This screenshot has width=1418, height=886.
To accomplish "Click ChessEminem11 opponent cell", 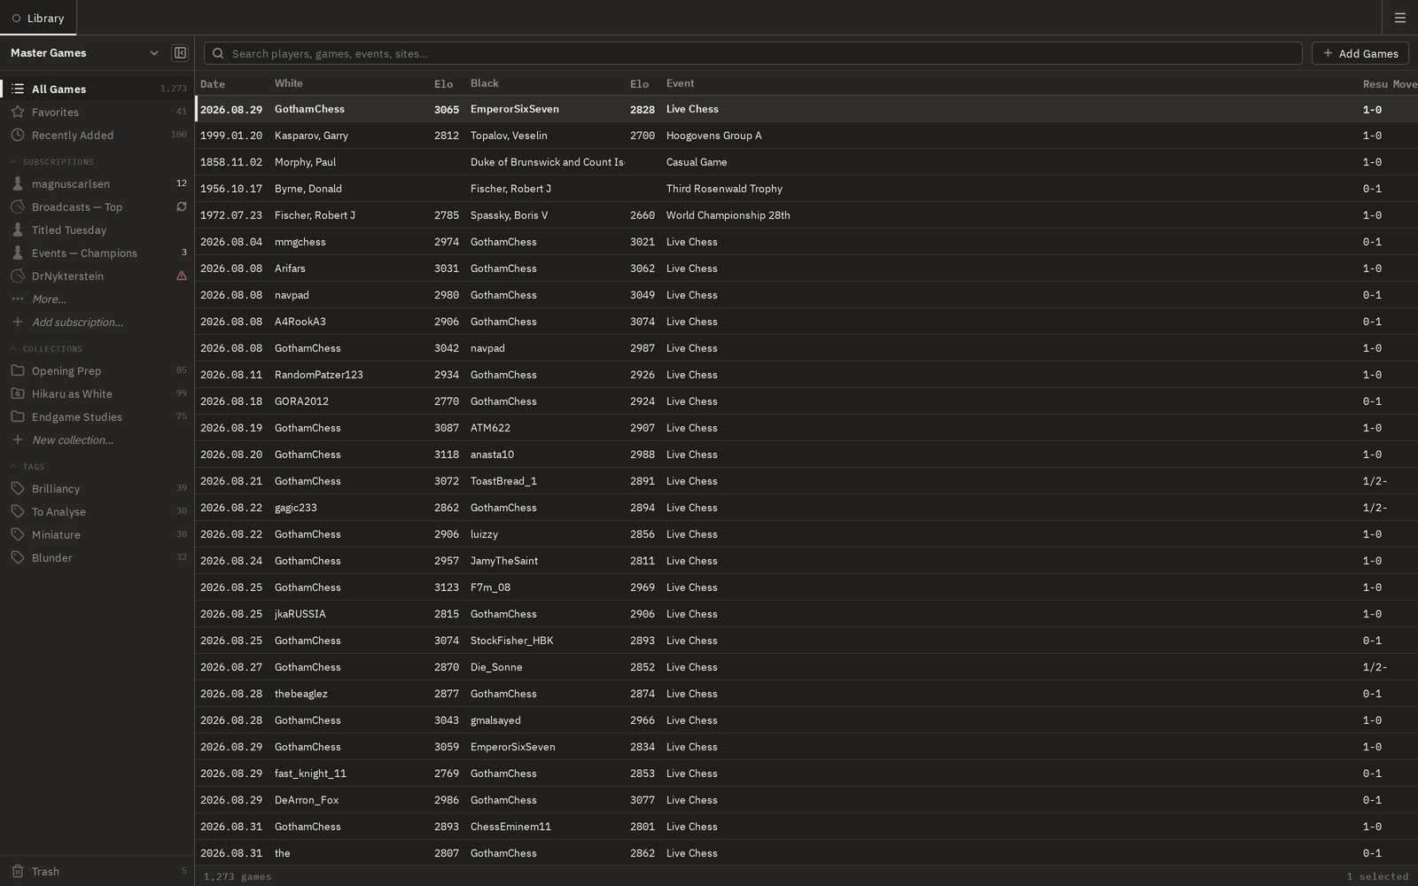I will pos(510,827).
